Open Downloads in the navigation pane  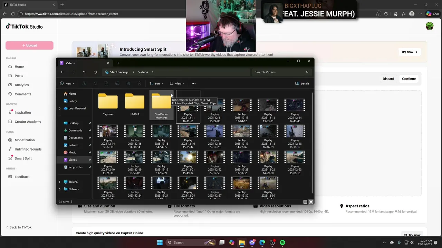[x=75, y=130]
